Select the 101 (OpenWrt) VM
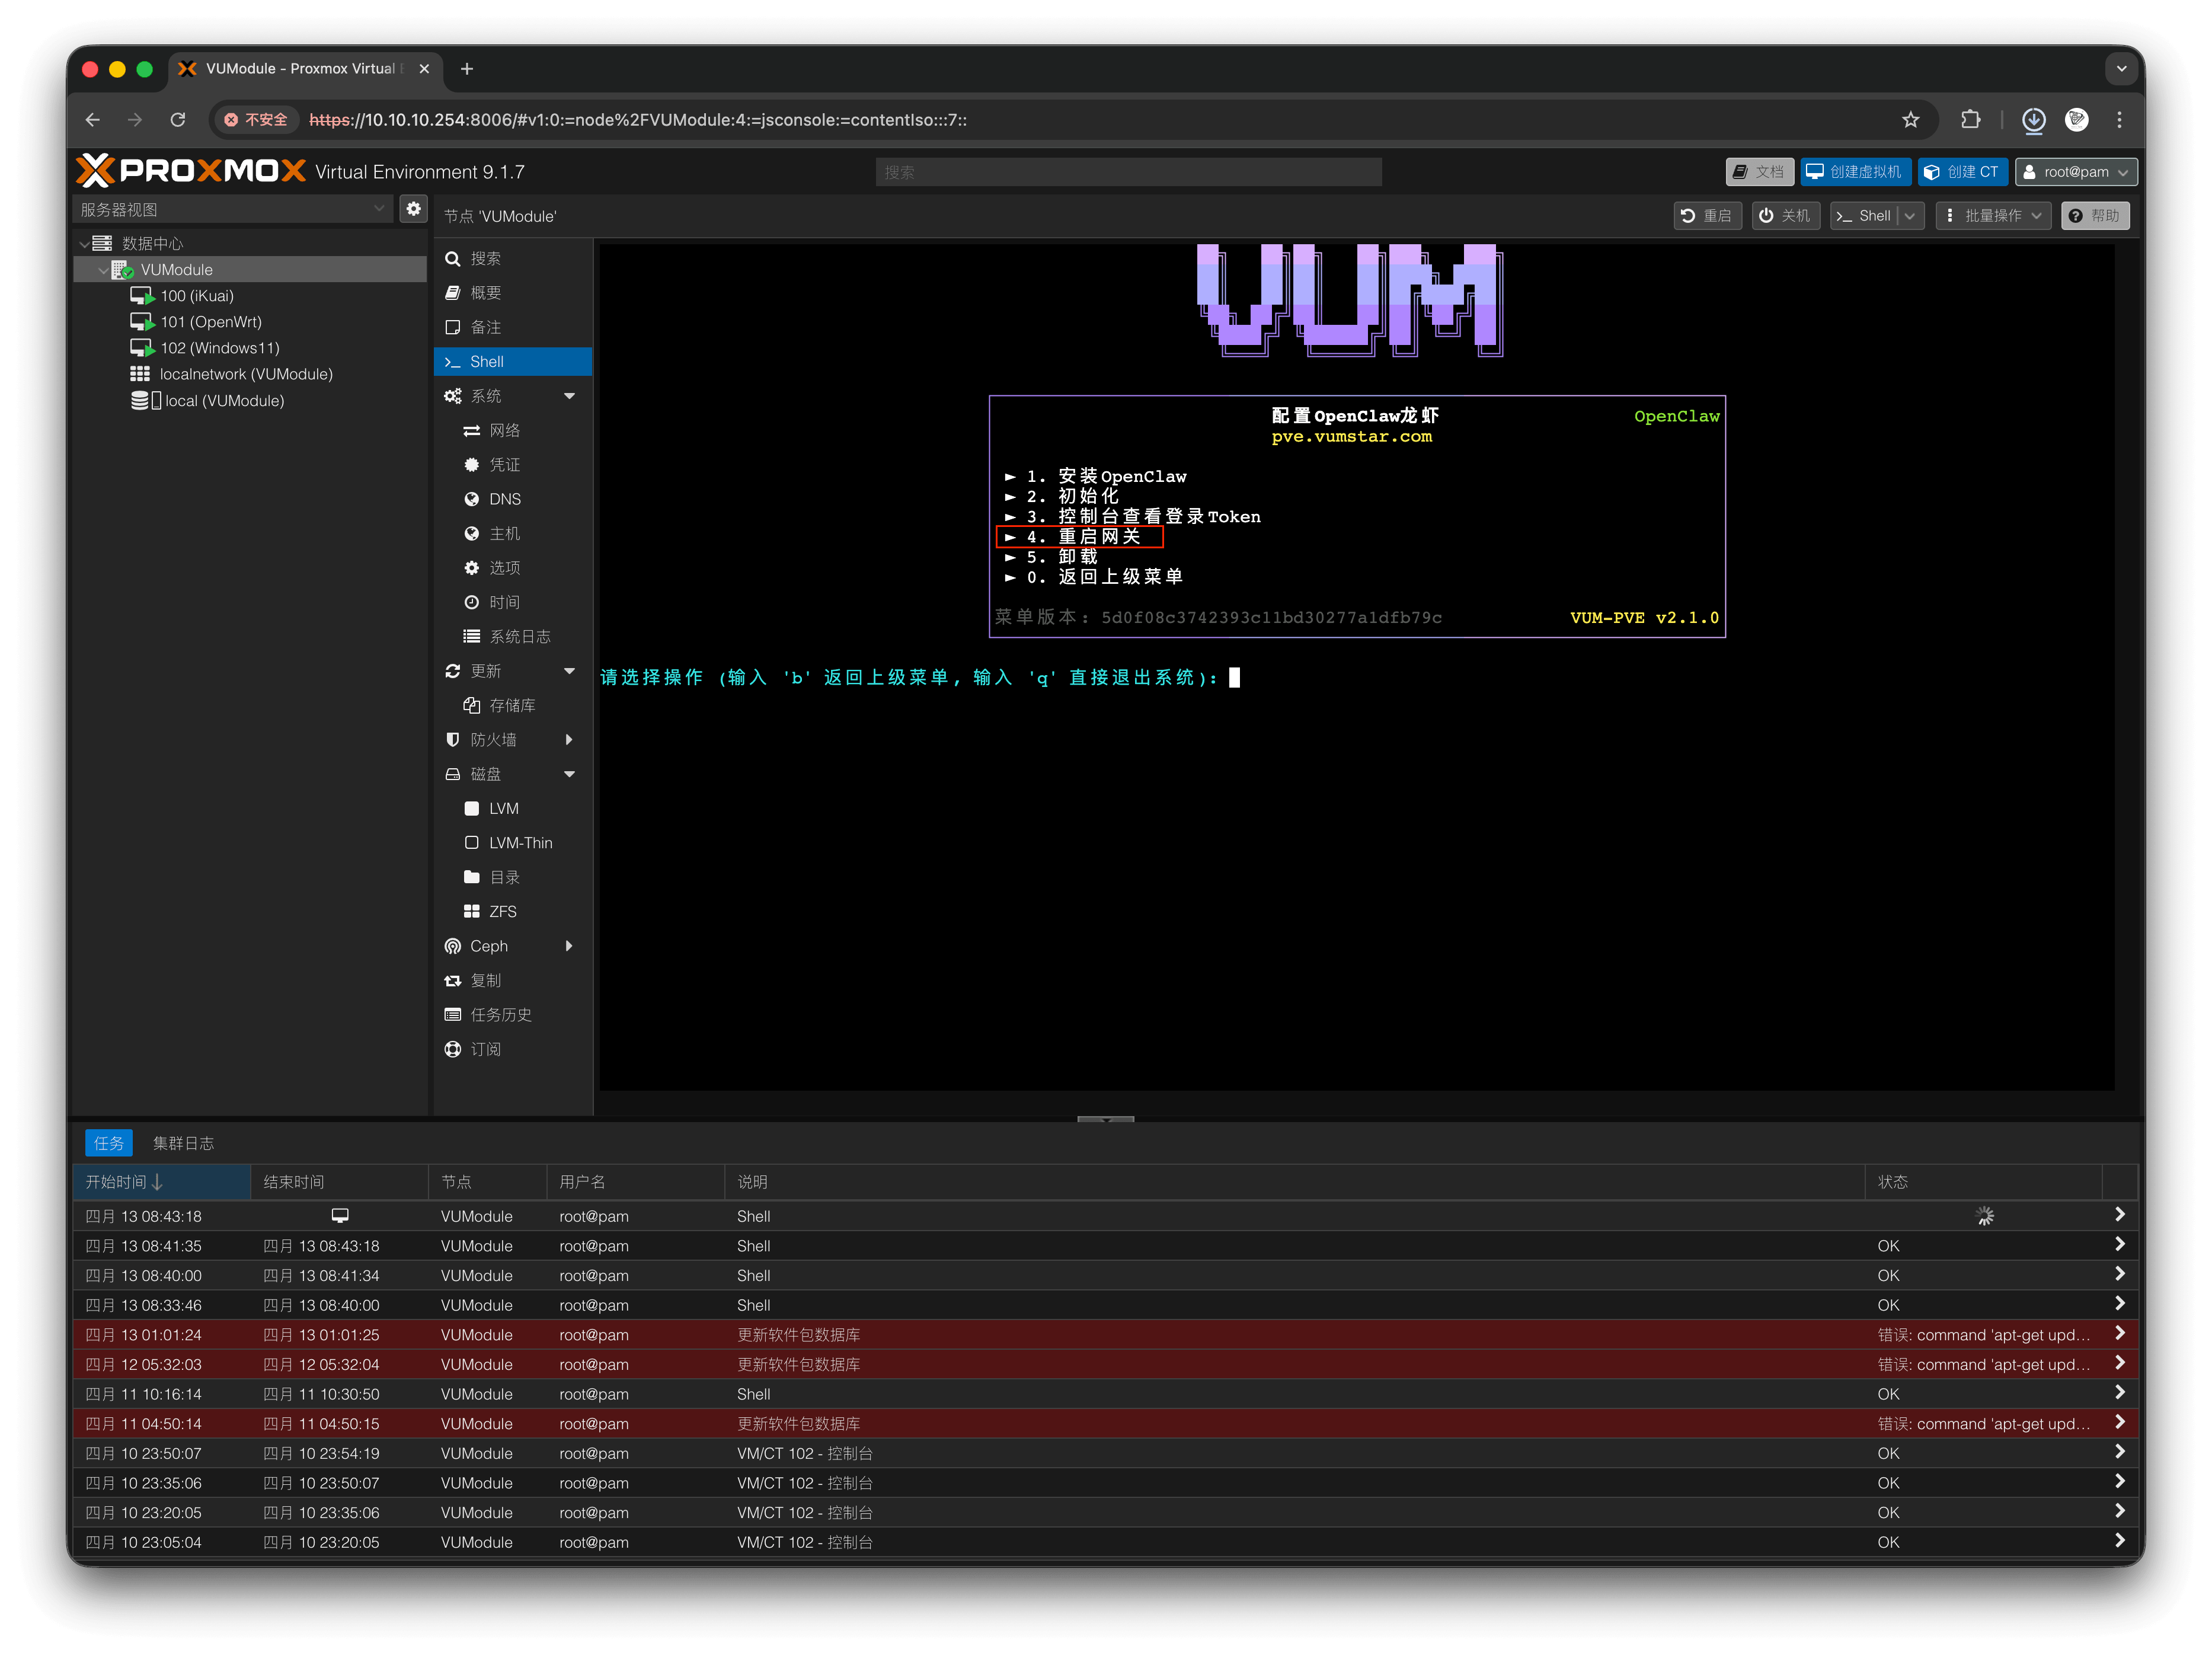The image size is (2212, 1655). [211, 322]
